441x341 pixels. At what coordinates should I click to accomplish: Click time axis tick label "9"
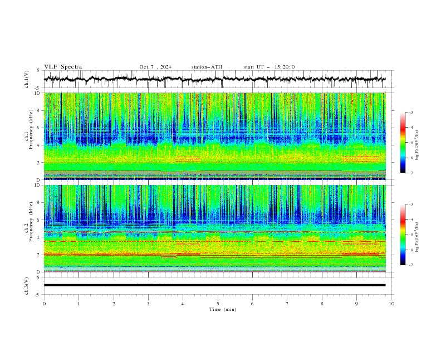pos(356,304)
